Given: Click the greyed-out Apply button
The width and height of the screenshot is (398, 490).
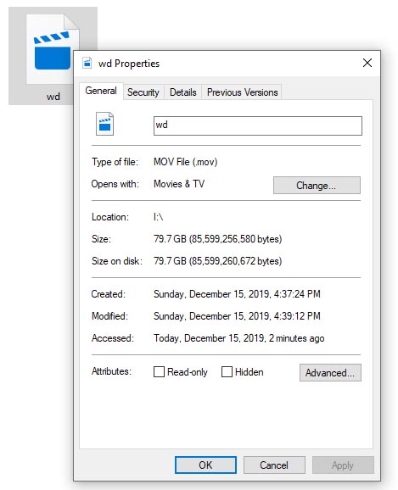Looking at the screenshot, I should coord(343,465).
